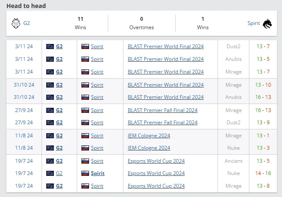Select 31/10 24 date in Mirage 13 - 10 row
This screenshot has width=282, height=197.
click(x=24, y=85)
